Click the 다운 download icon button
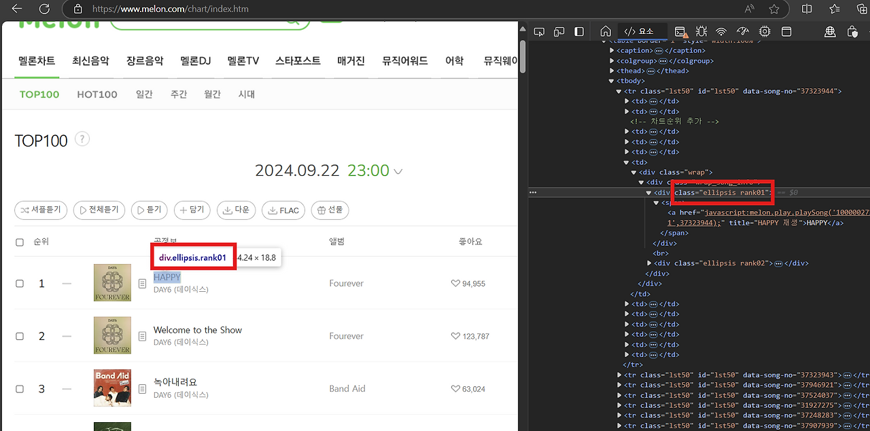The height and width of the screenshot is (431, 870). pos(236,210)
